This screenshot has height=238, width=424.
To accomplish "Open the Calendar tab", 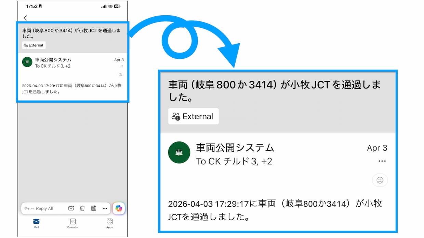I will coord(73,223).
